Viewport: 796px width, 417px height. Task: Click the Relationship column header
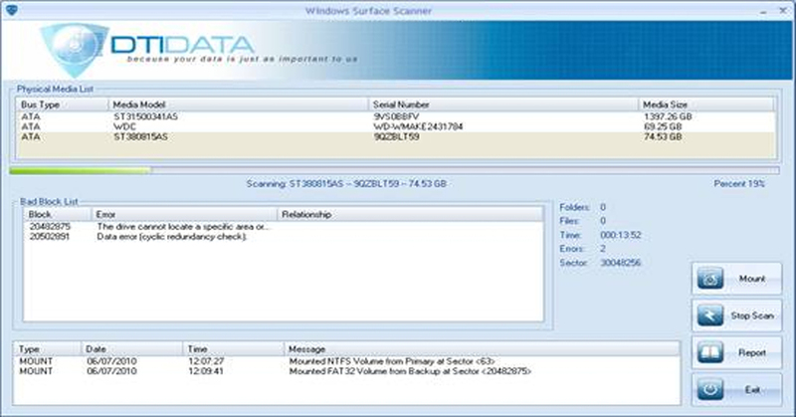pos(410,214)
